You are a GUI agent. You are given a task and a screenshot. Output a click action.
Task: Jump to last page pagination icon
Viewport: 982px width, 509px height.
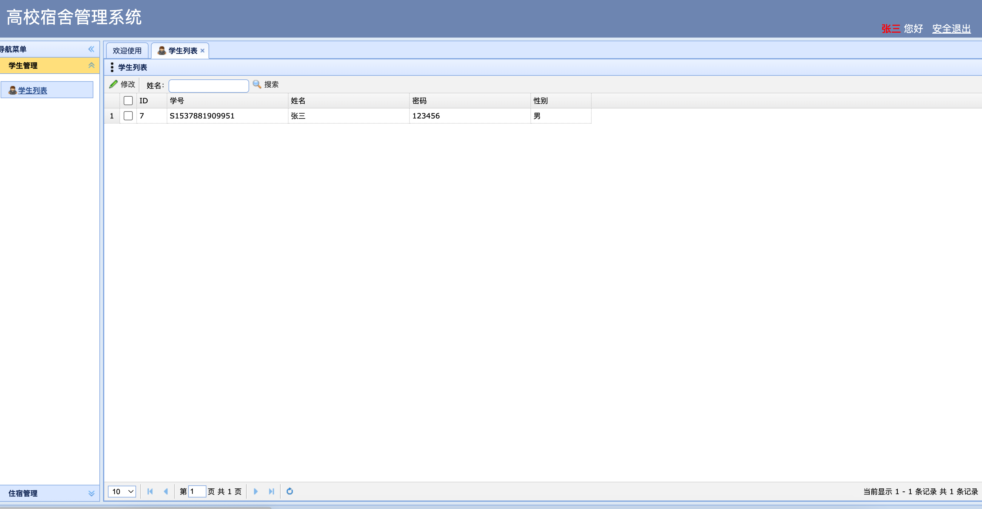click(272, 491)
